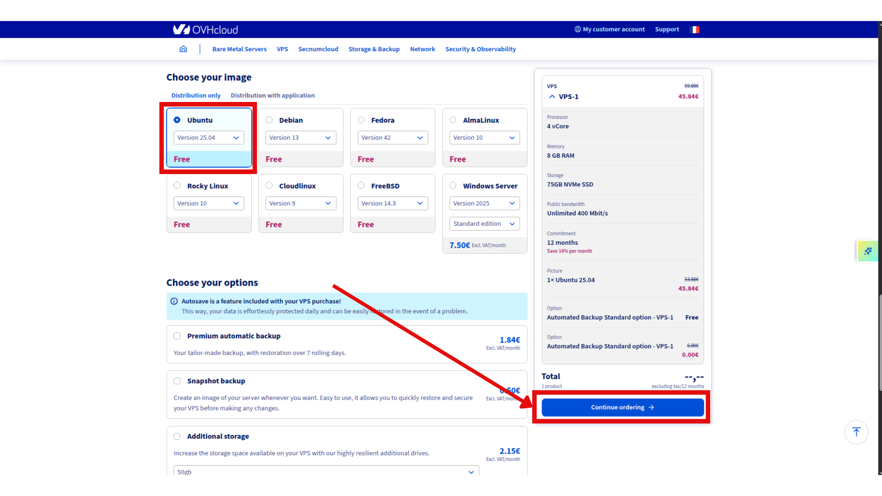Click the Continue ordering button
The height and width of the screenshot is (496, 882).
622,407
